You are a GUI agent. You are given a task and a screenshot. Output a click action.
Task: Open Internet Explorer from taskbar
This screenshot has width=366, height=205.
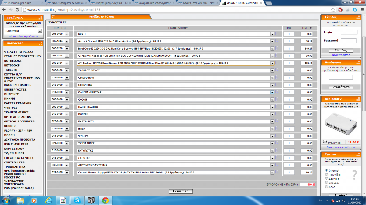(48, 200)
